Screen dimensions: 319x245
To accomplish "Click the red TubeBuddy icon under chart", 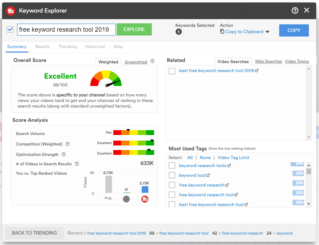I will [x=145, y=199].
